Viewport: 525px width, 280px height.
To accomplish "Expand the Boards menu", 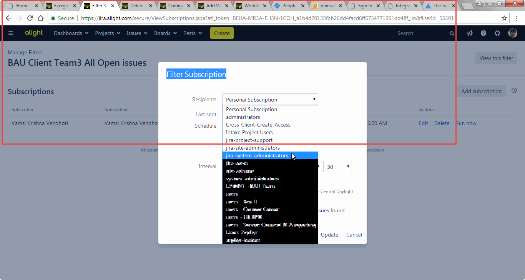I will [166, 33].
